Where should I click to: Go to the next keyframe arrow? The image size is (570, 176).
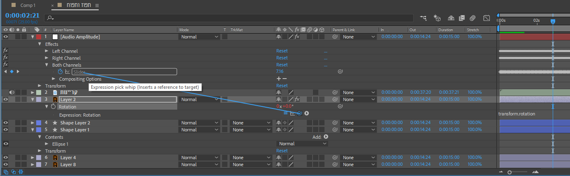pos(18,72)
